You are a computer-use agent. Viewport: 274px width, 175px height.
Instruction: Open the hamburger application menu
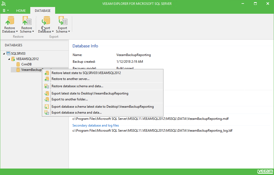coord(6,10)
